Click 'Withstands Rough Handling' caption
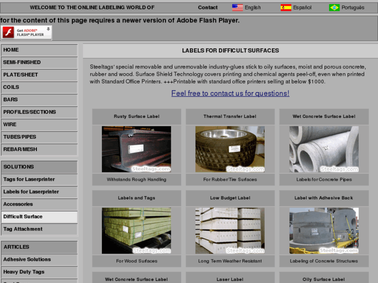This screenshot has width=378, height=283. click(136, 180)
